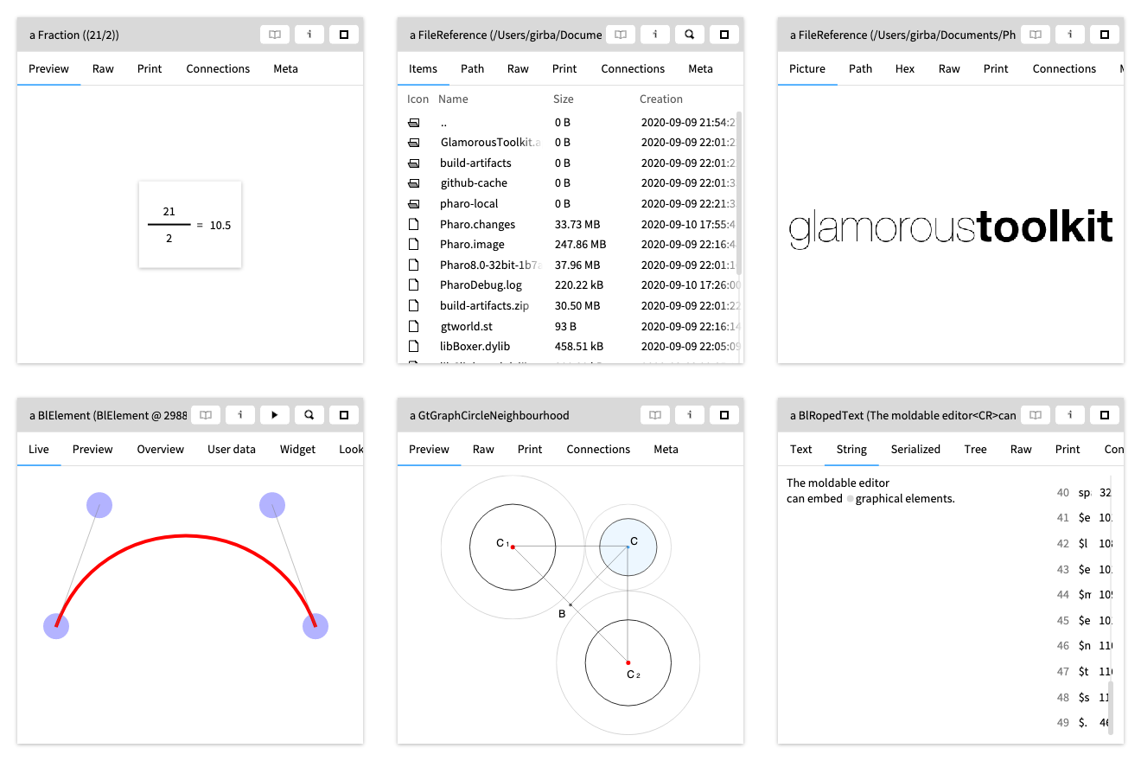Switch to the Raw tab in the Fraction panel
Viewport: 1141px width, 761px height.
coord(103,68)
